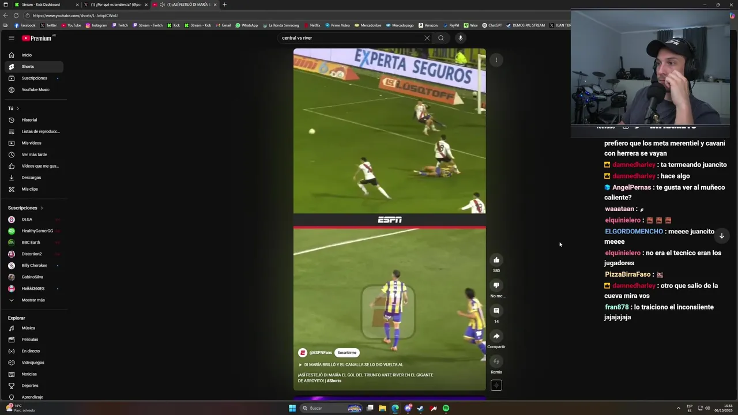Image resolution: width=738 pixels, height=415 pixels.
Task: Dislike the Short with thumbs down
Action: (496, 285)
